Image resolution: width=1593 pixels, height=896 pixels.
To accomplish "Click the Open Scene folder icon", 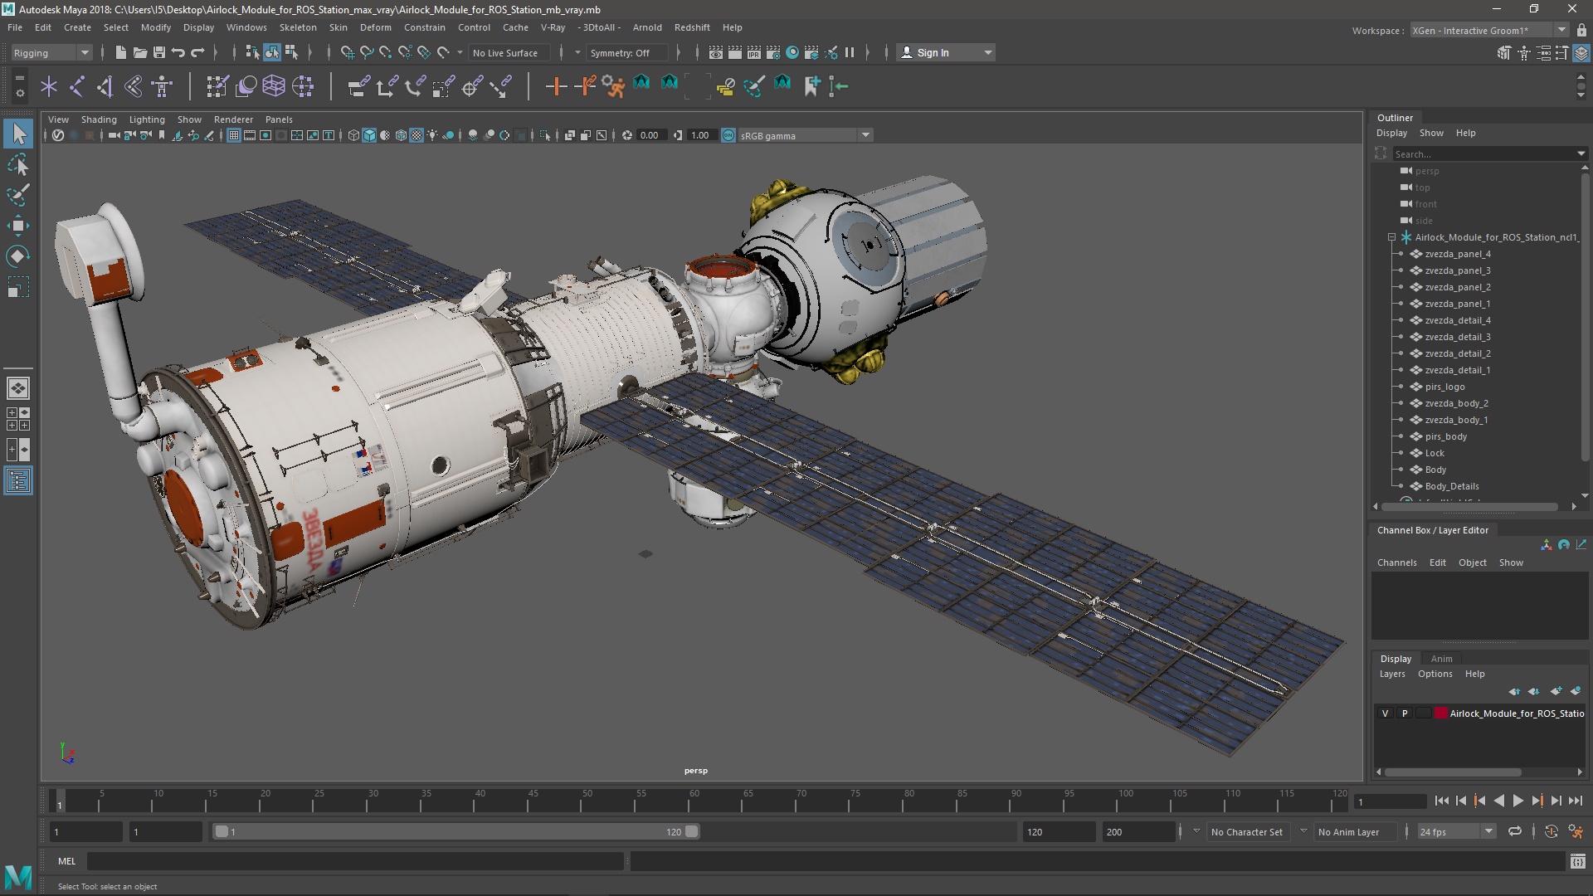I will pyautogui.click(x=140, y=52).
